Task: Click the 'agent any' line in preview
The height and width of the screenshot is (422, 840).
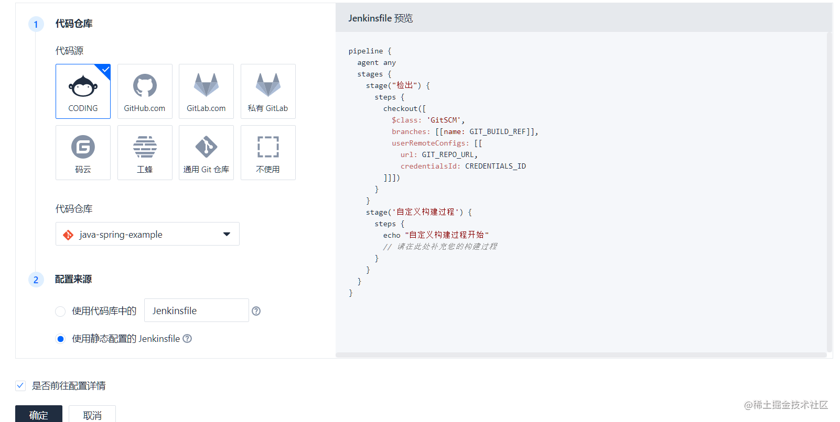Action: [x=376, y=63]
